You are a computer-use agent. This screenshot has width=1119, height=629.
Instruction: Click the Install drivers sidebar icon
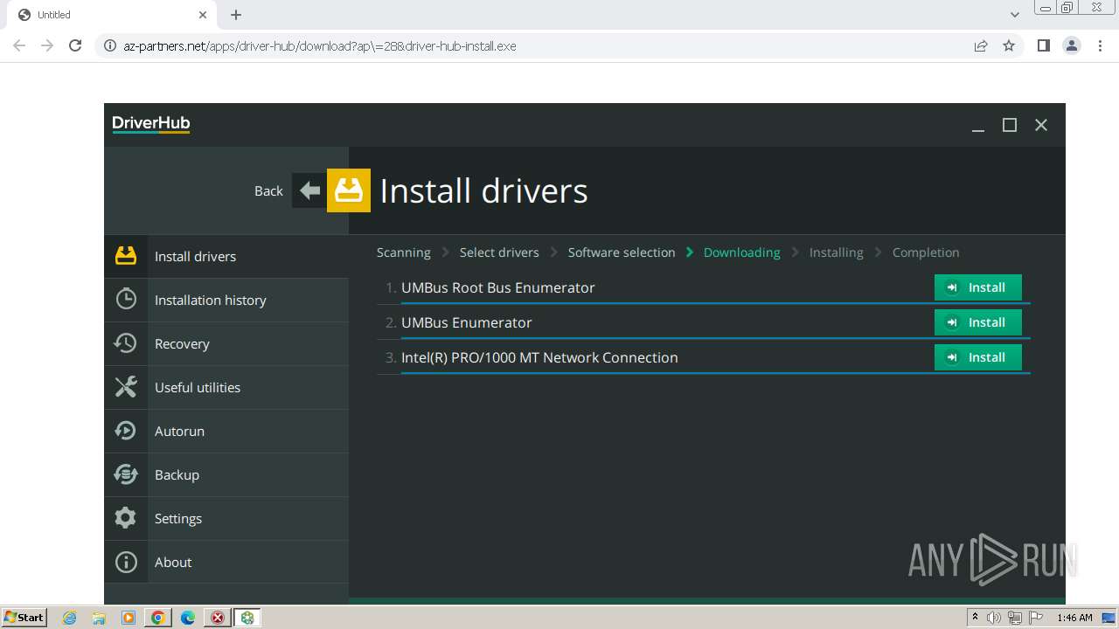126,256
